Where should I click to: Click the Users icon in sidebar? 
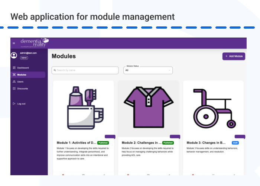(x=14, y=81)
